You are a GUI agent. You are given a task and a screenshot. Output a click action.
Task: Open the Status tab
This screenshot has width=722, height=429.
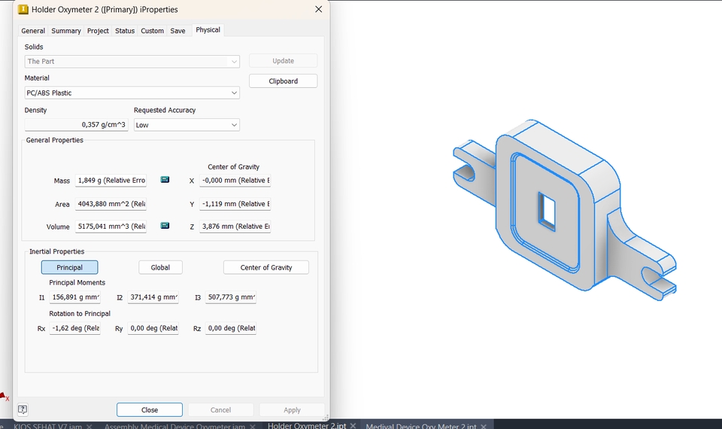click(125, 31)
